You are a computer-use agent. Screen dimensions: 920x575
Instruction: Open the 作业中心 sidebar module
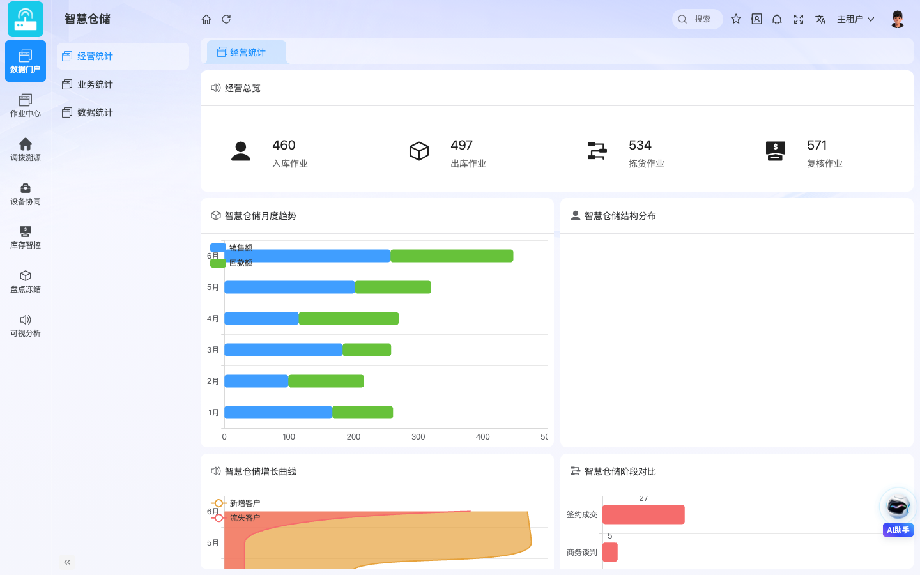(26, 105)
